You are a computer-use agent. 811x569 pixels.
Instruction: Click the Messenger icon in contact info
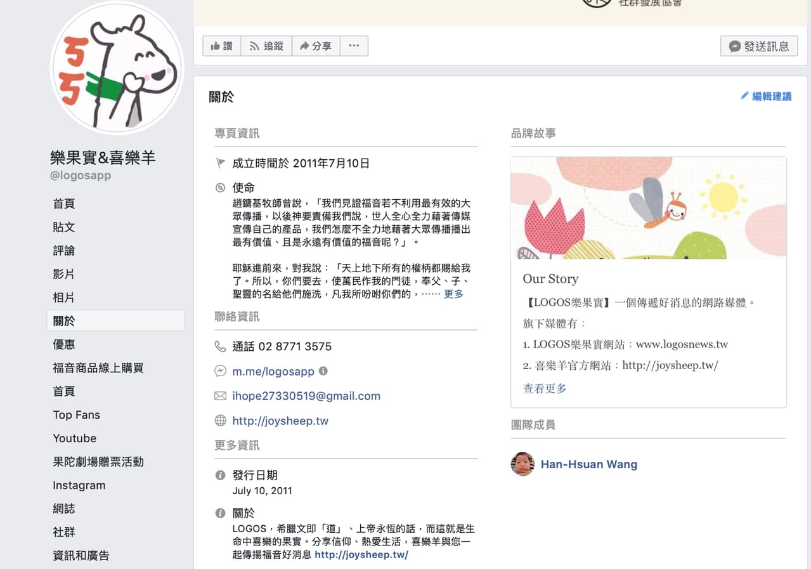[220, 371]
